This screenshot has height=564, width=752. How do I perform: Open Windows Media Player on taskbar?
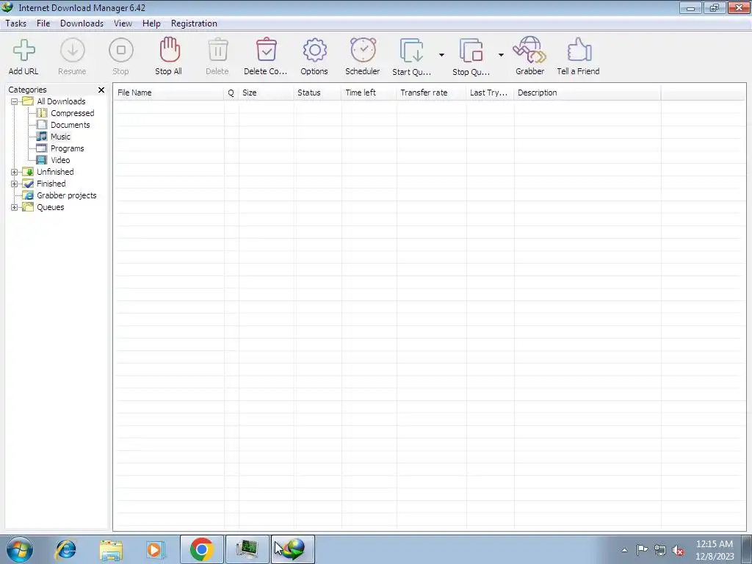pos(155,549)
